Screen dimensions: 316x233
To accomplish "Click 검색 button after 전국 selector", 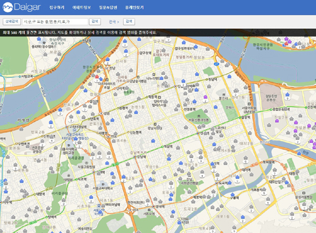I will 129,21.
